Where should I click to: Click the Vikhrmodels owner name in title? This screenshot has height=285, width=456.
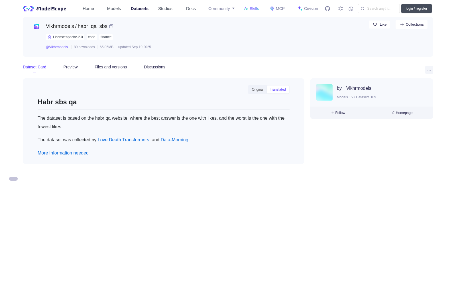coord(60,26)
